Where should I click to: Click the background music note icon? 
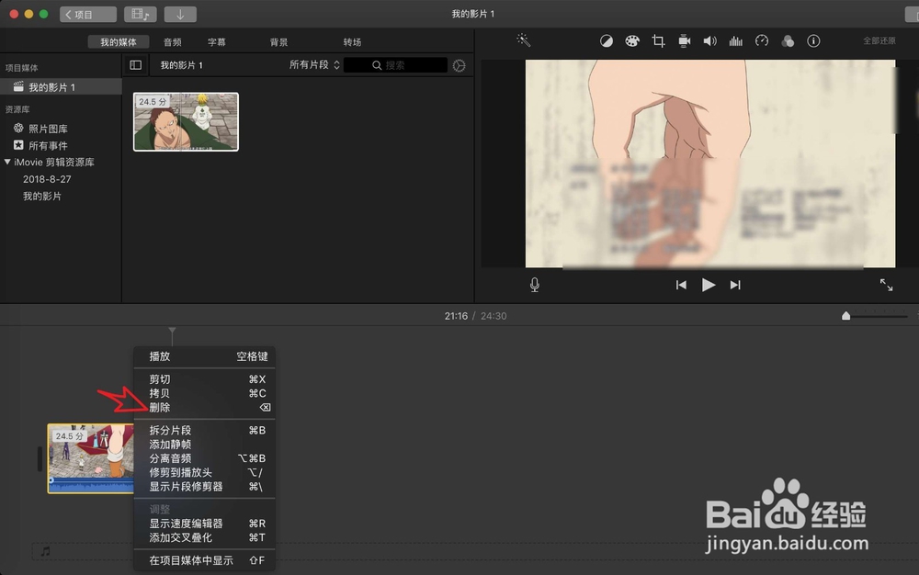(45, 551)
